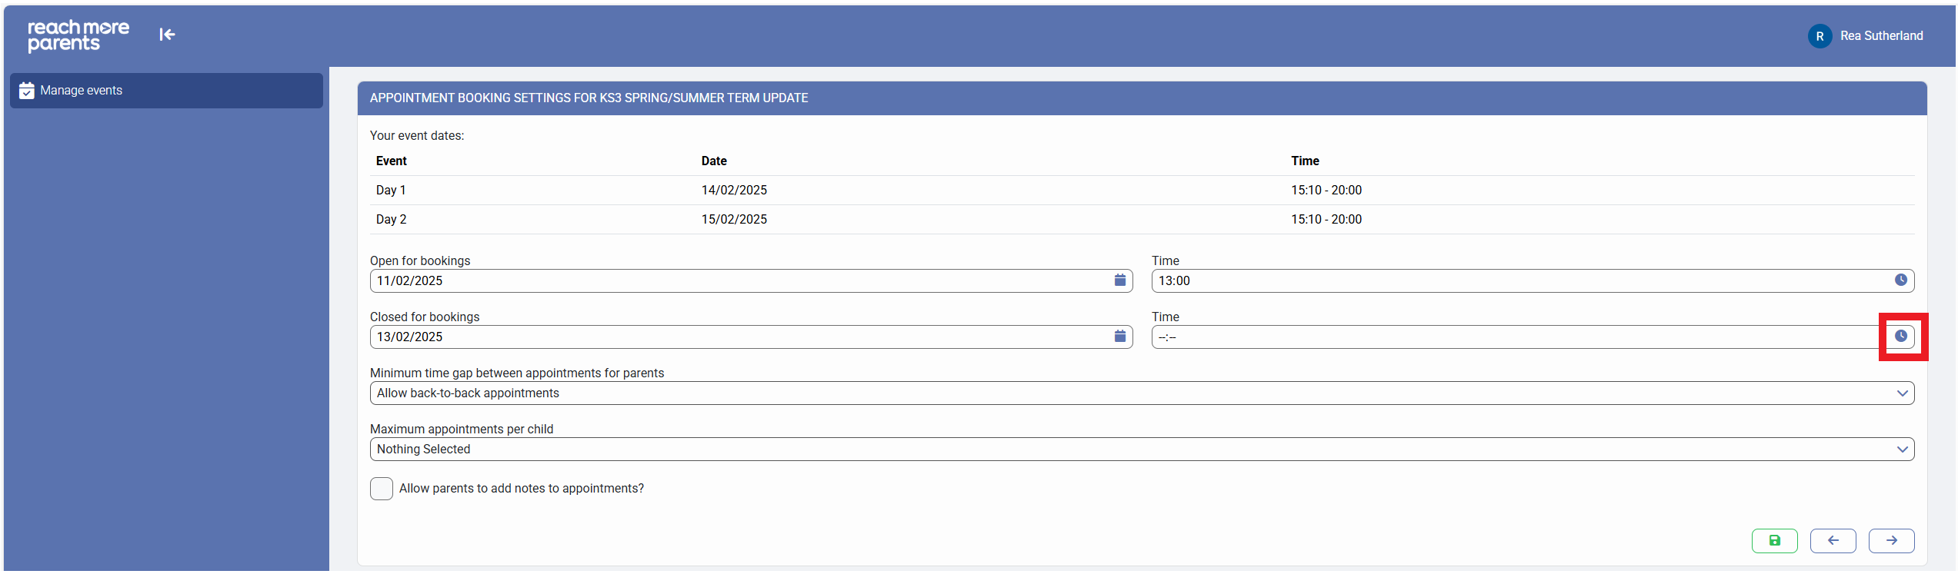Click the Open for bookings date field
The width and height of the screenshot is (1958, 574).
point(739,281)
